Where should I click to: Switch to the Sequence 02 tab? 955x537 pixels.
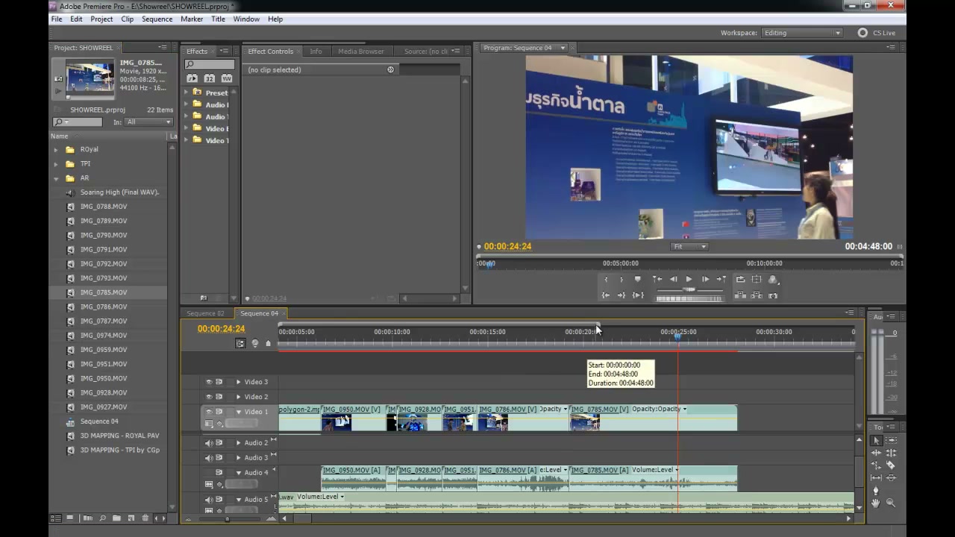[x=205, y=313]
